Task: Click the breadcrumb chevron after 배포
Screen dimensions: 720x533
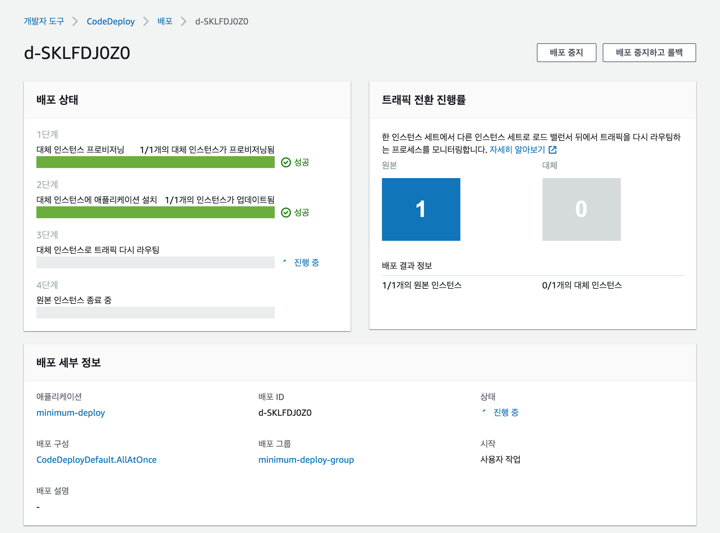Action: point(184,22)
